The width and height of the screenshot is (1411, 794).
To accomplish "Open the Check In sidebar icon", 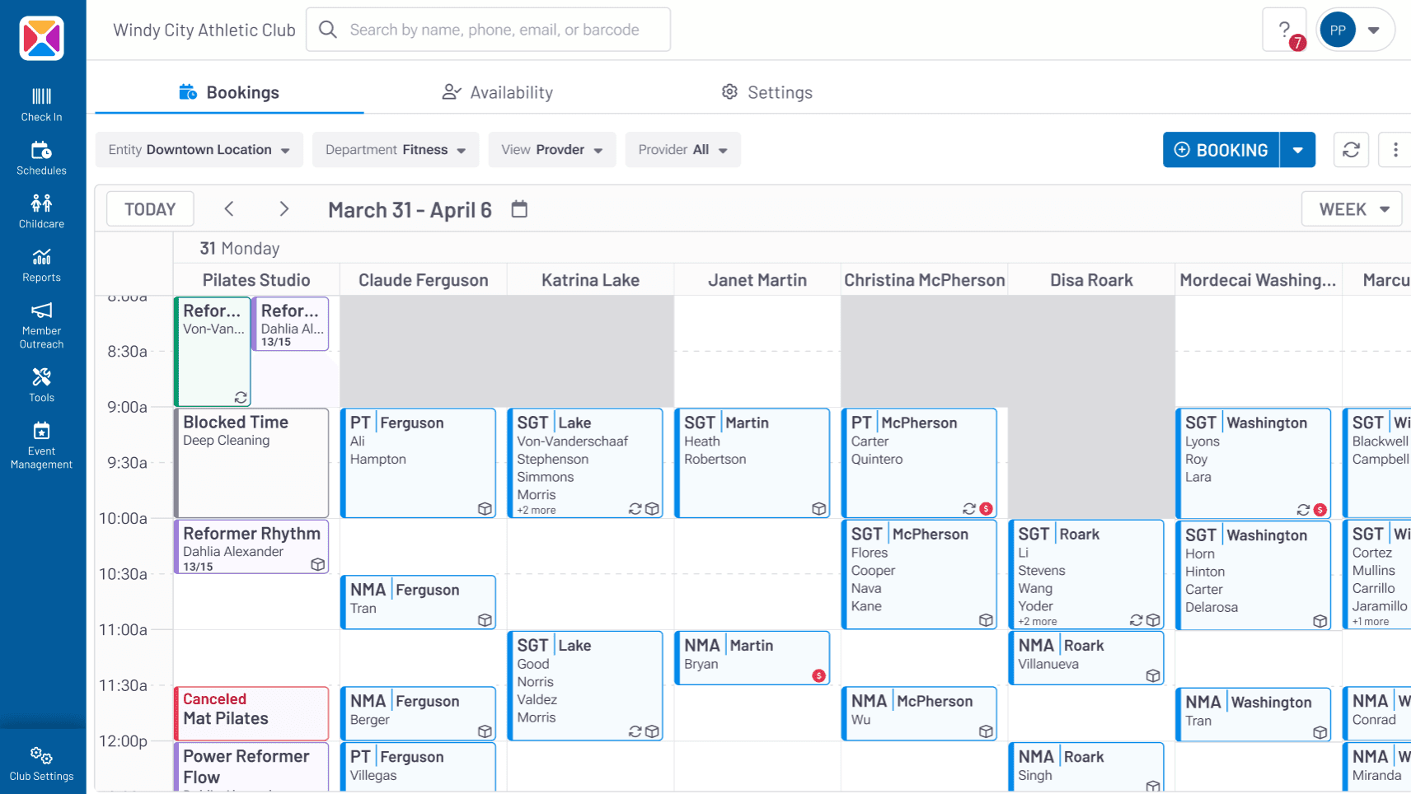I will click(x=41, y=102).
